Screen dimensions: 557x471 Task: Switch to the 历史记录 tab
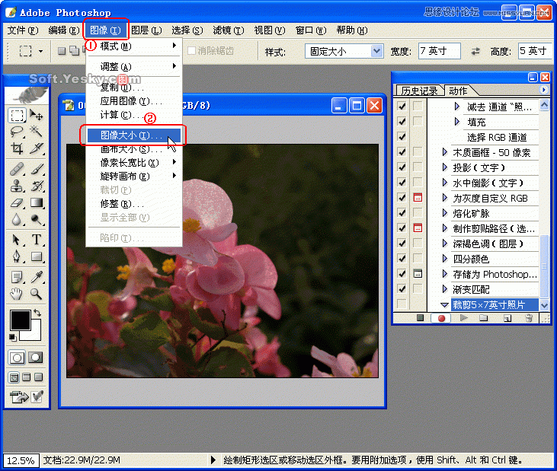(x=419, y=91)
